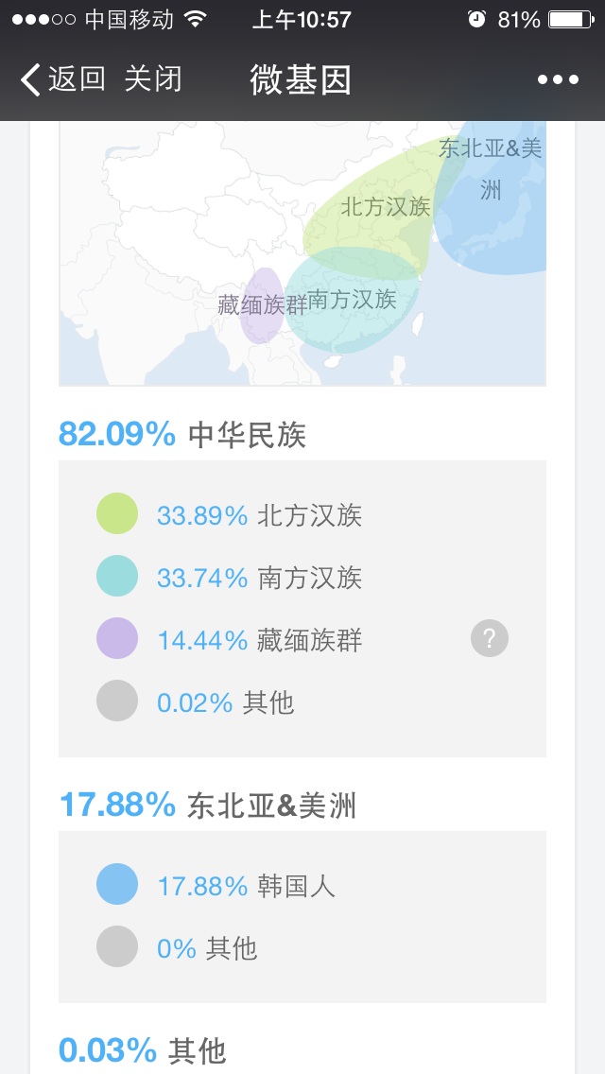Tap the 14.44% 藏缅族群 row
Viewport: 605px width, 1074px height.
pyautogui.click(x=259, y=640)
